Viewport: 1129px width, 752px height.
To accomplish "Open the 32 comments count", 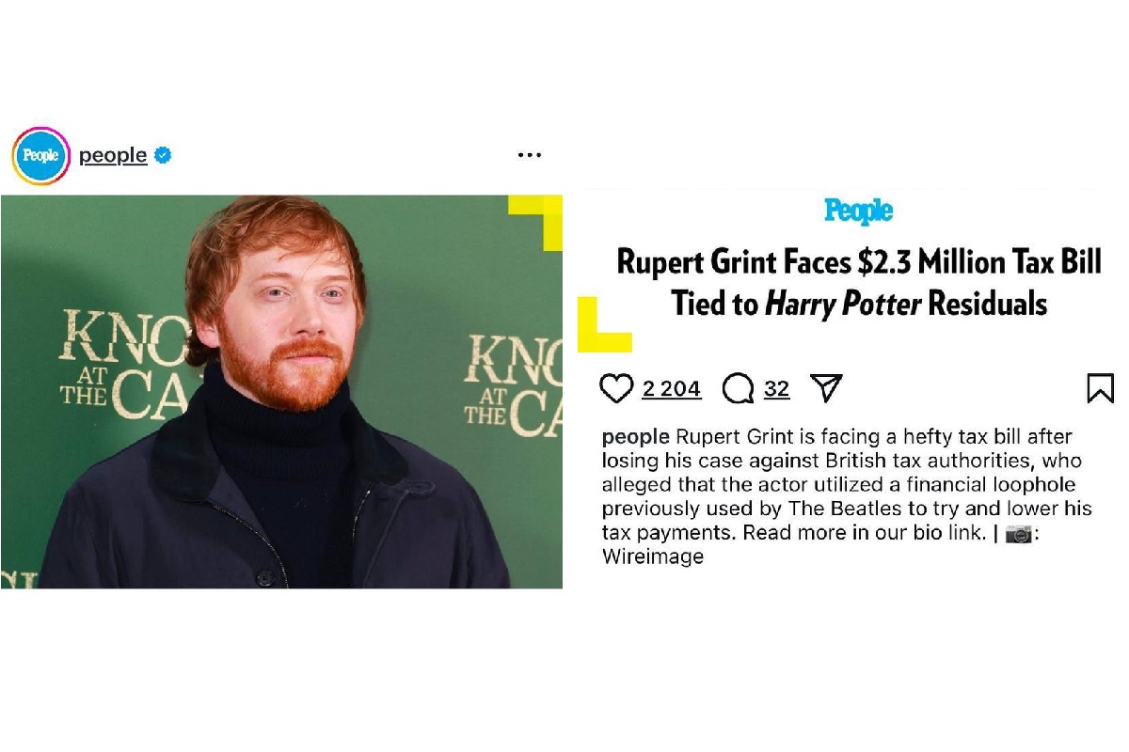I will (x=776, y=389).
